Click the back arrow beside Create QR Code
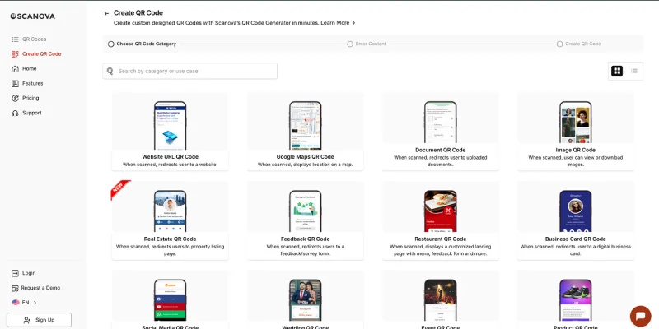The width and height of the screenshot is (659, 329). (106, 13)
